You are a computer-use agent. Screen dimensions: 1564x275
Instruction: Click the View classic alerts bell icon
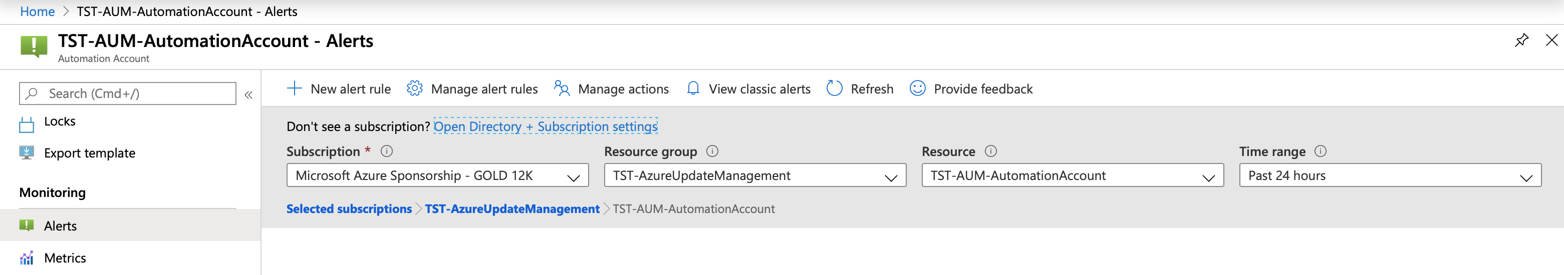[x=693, y=88]
